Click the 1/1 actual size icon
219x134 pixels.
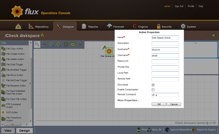(x=73, y=44)
